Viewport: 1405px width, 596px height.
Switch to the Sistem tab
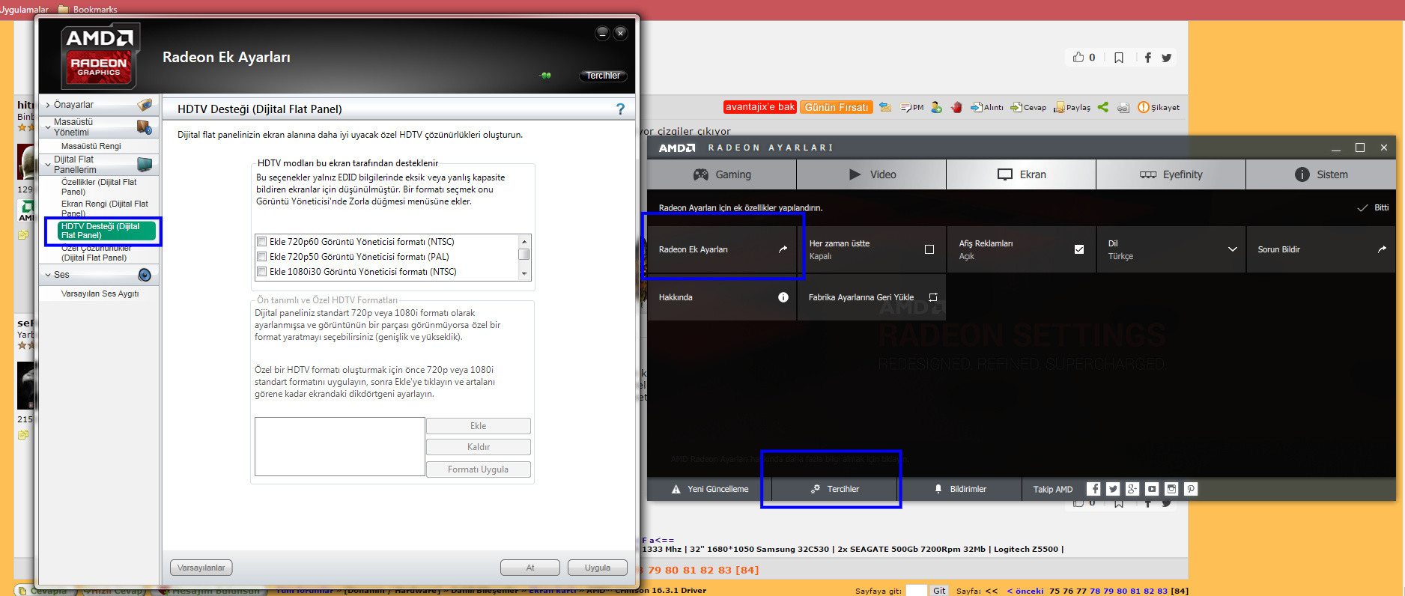pos(1321,174)
